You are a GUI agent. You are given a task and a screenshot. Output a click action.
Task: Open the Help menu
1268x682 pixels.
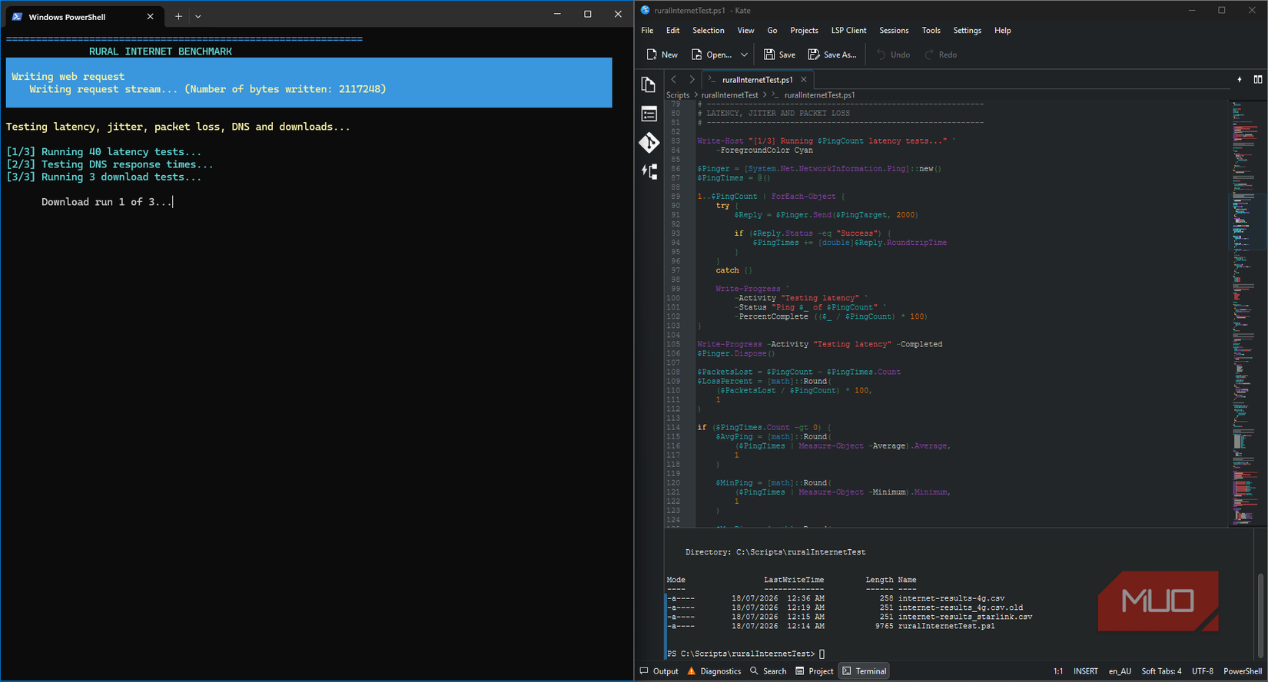1002,31
